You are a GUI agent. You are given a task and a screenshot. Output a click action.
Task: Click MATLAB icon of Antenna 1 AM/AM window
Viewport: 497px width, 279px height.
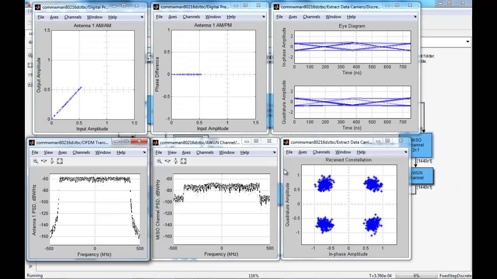[38, 7]
